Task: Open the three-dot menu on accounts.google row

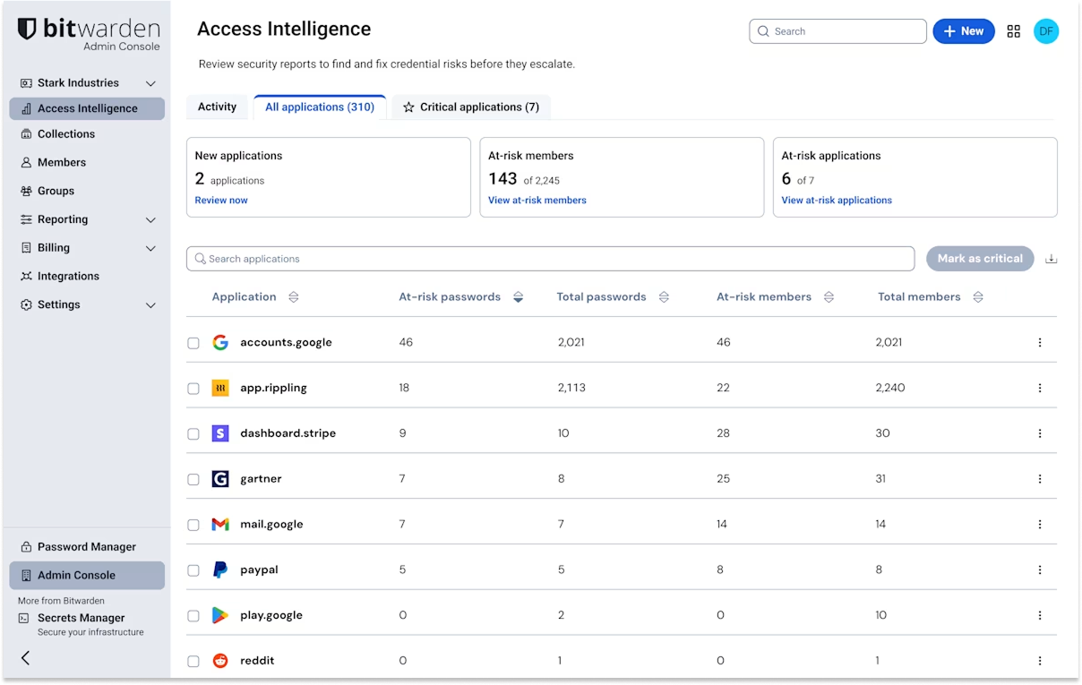Action: click(1039, 342)
